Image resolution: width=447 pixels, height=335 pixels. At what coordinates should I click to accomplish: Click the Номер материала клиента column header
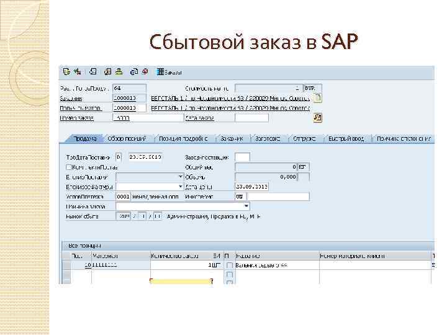[x=375, y=256]
